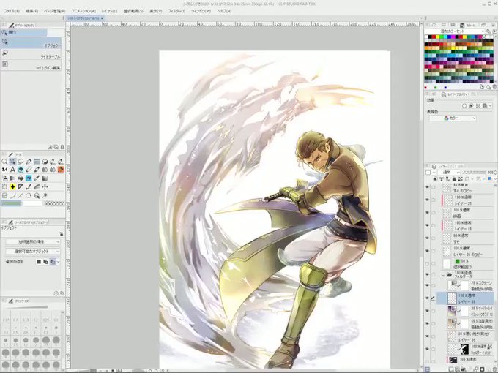Toggle visibility of フォルダー 5
The height and width of the screenshot is (373, 498).
pos(427,274)
